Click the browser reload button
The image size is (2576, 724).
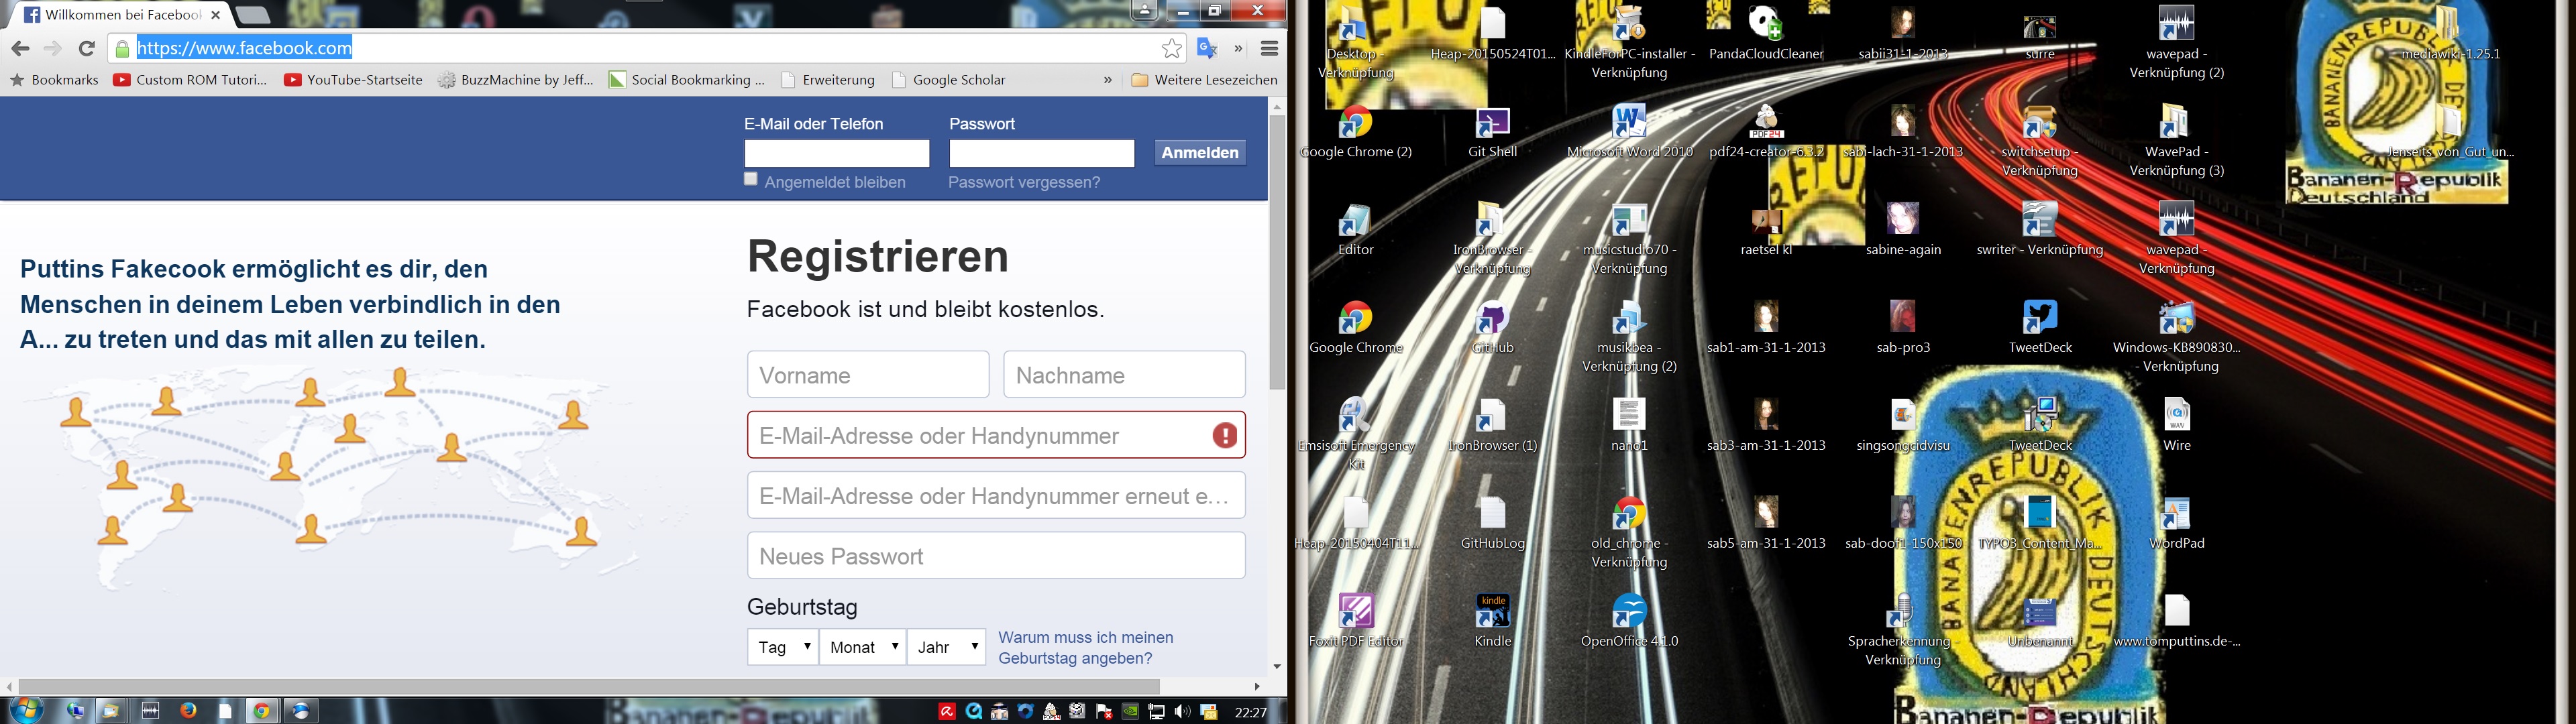click(x=87, y=48)
